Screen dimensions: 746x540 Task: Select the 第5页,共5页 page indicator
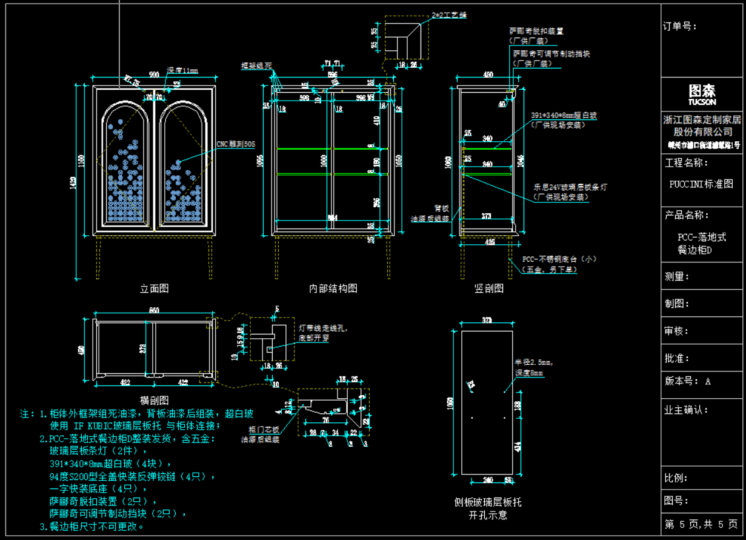701,524
